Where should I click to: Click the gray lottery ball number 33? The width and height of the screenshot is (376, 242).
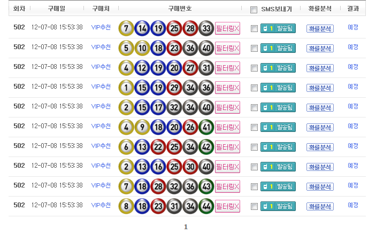click(x=206, y=28)
